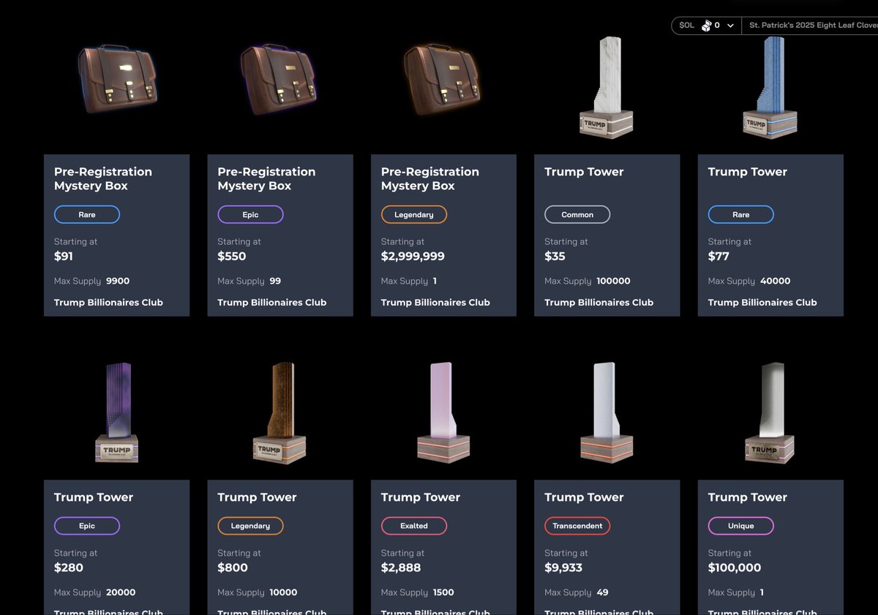Image resolution: width=878 pixels, height=615 pixels.
Task: Open the Common white Trump Tower image
Action: [x=607, y=87]
